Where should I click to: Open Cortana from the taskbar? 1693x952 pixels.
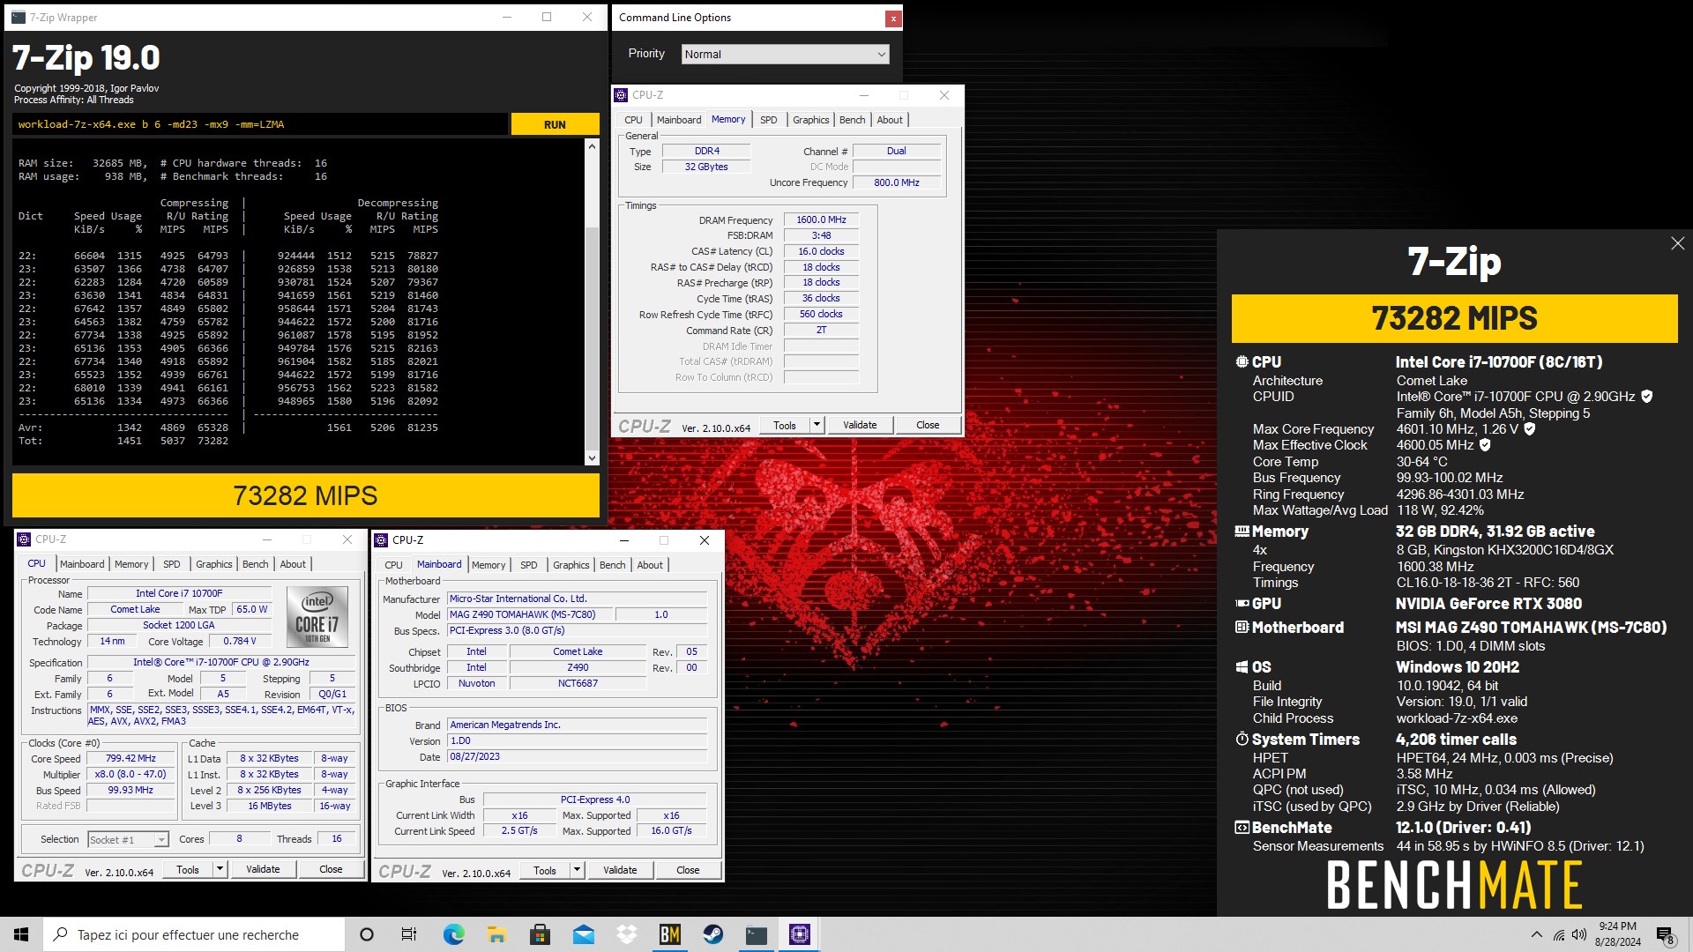[367, 934]
